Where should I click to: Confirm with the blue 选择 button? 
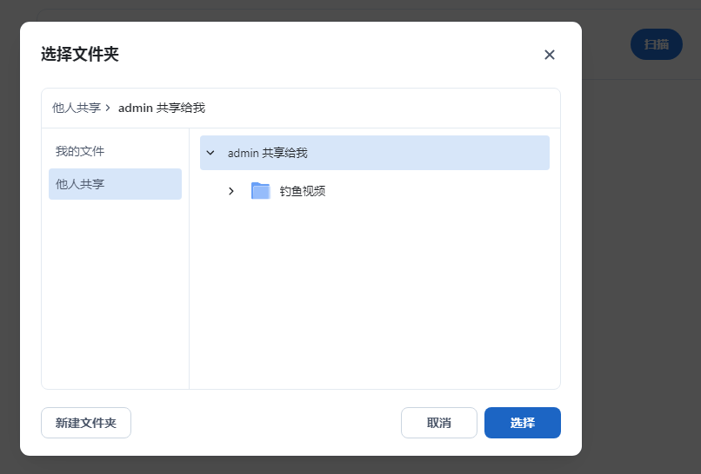[523, 423]
